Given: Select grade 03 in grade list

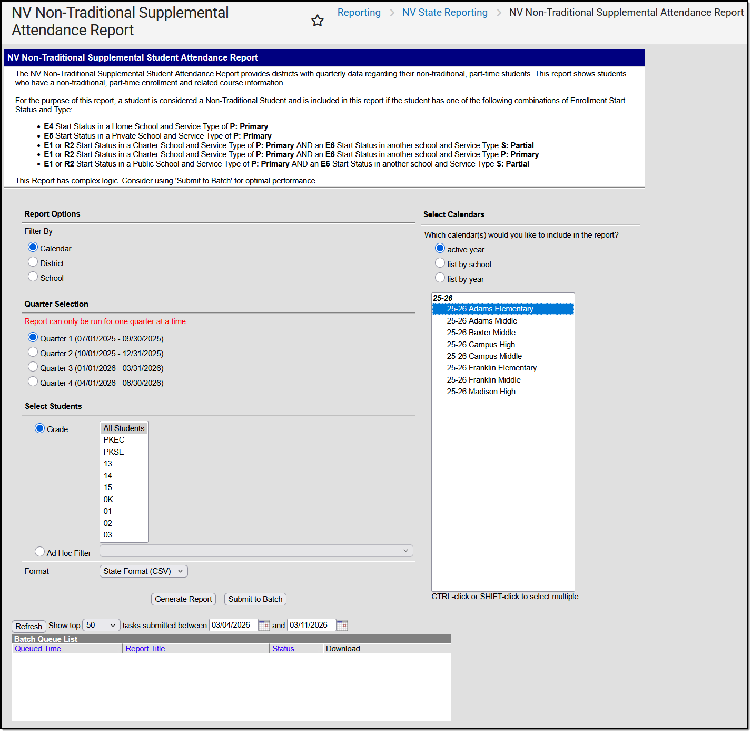Looking at the screenshot, I should 124,535.
